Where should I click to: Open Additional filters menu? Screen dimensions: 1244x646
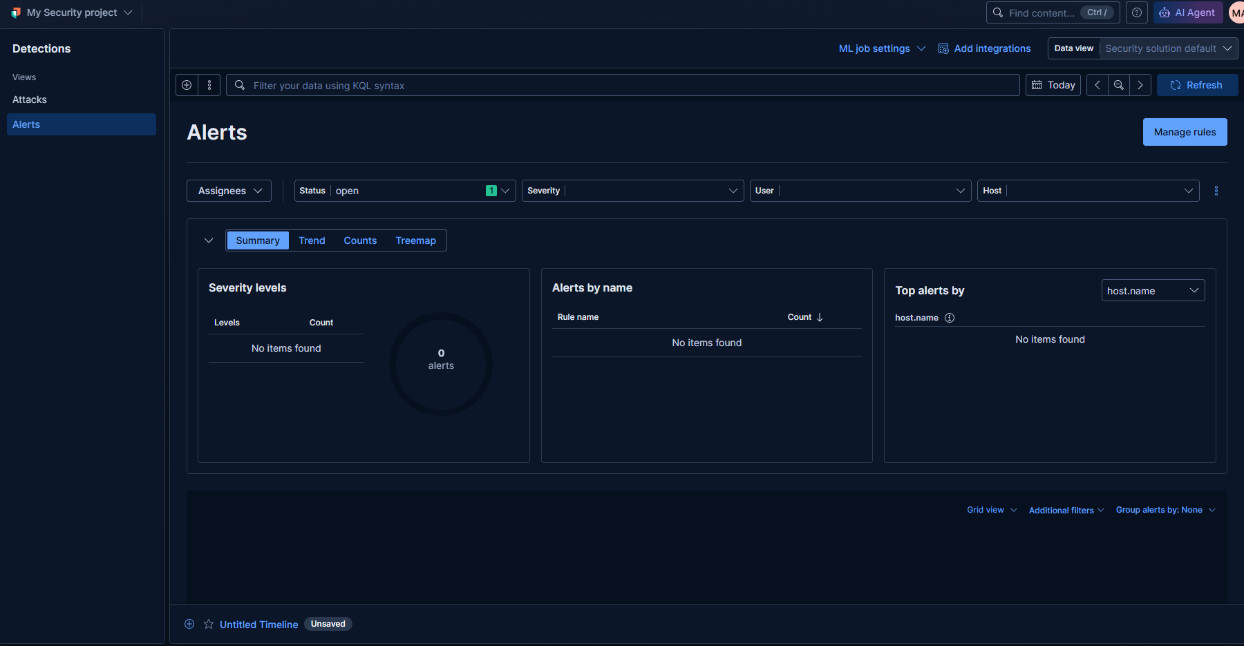(x=1066, y=511)
